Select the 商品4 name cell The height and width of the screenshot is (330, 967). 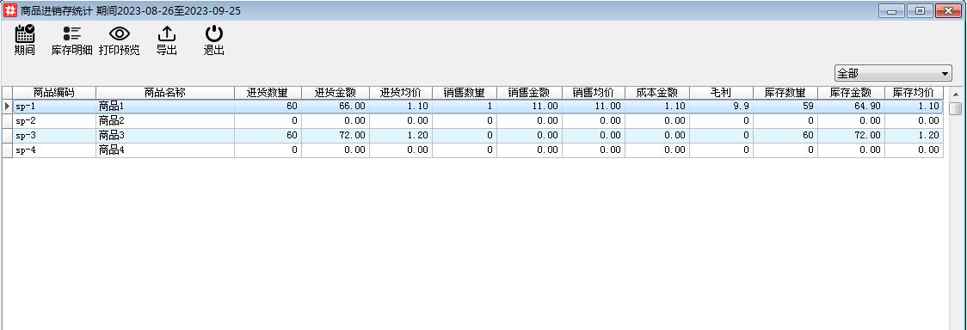pos(164,150)
